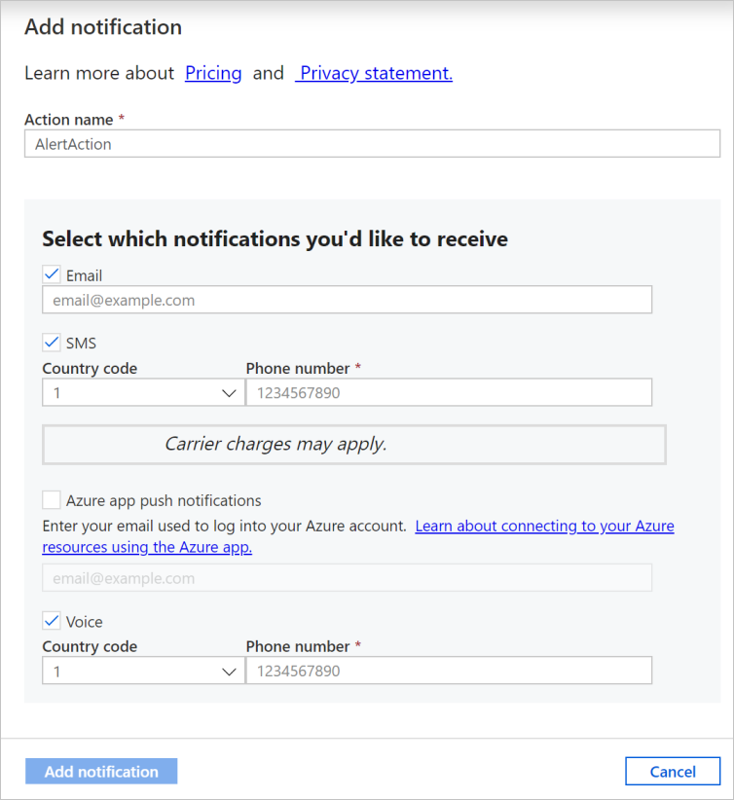
Task: Uncheck the Voice notification checkbox
Action: (x=51, y=621)
